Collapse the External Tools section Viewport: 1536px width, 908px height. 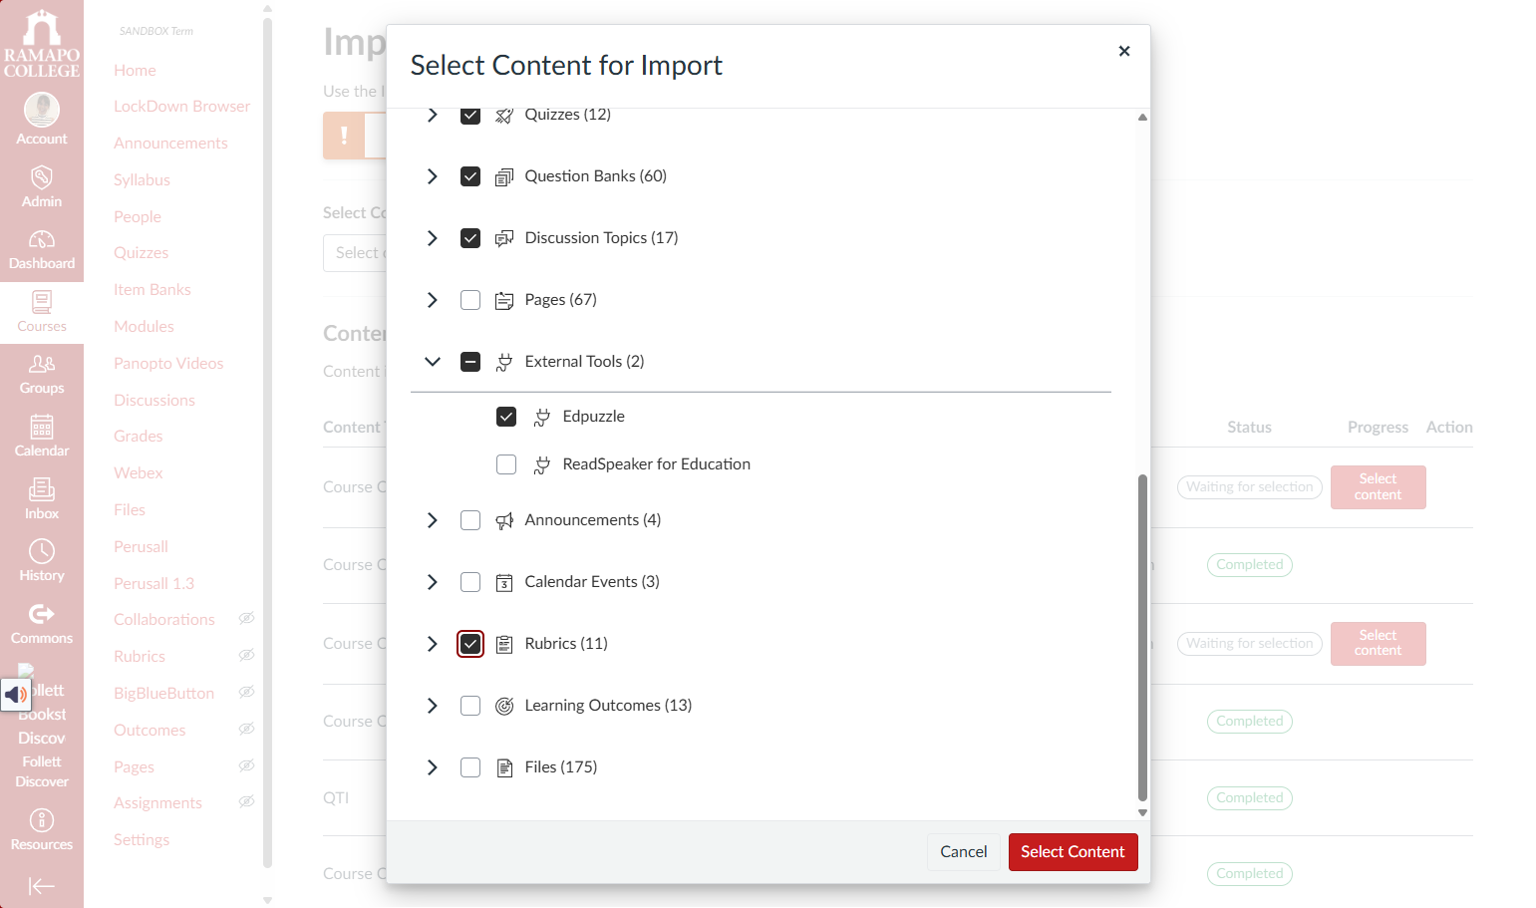[x=433, y=362]
